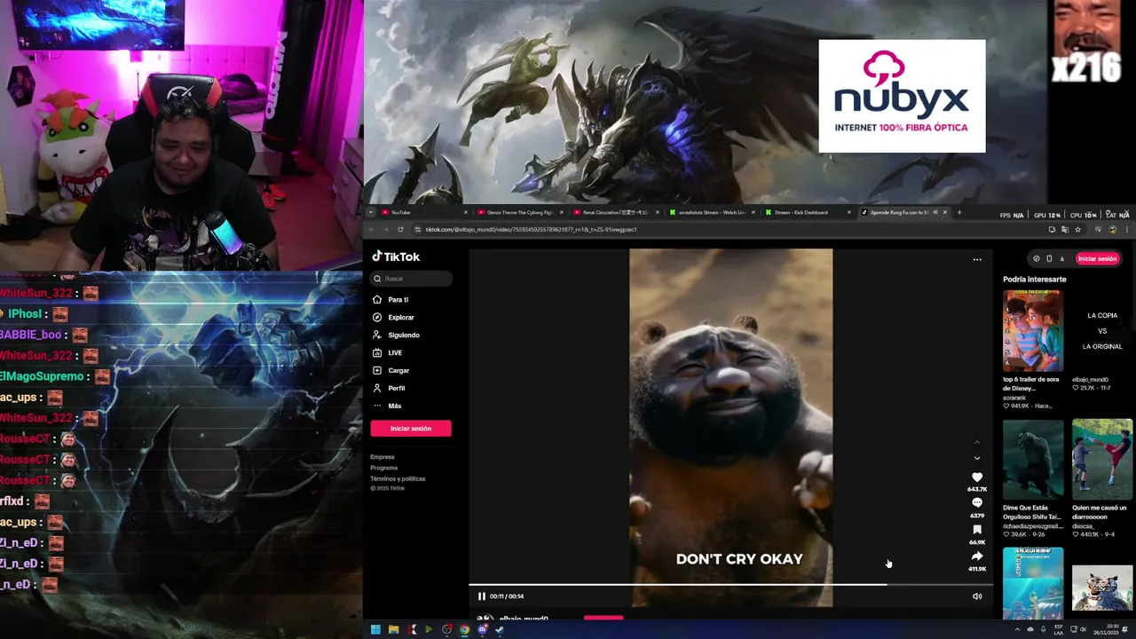
Task: Switch to Stream - Kick Dashboard tab
Action: click(807, 212)
